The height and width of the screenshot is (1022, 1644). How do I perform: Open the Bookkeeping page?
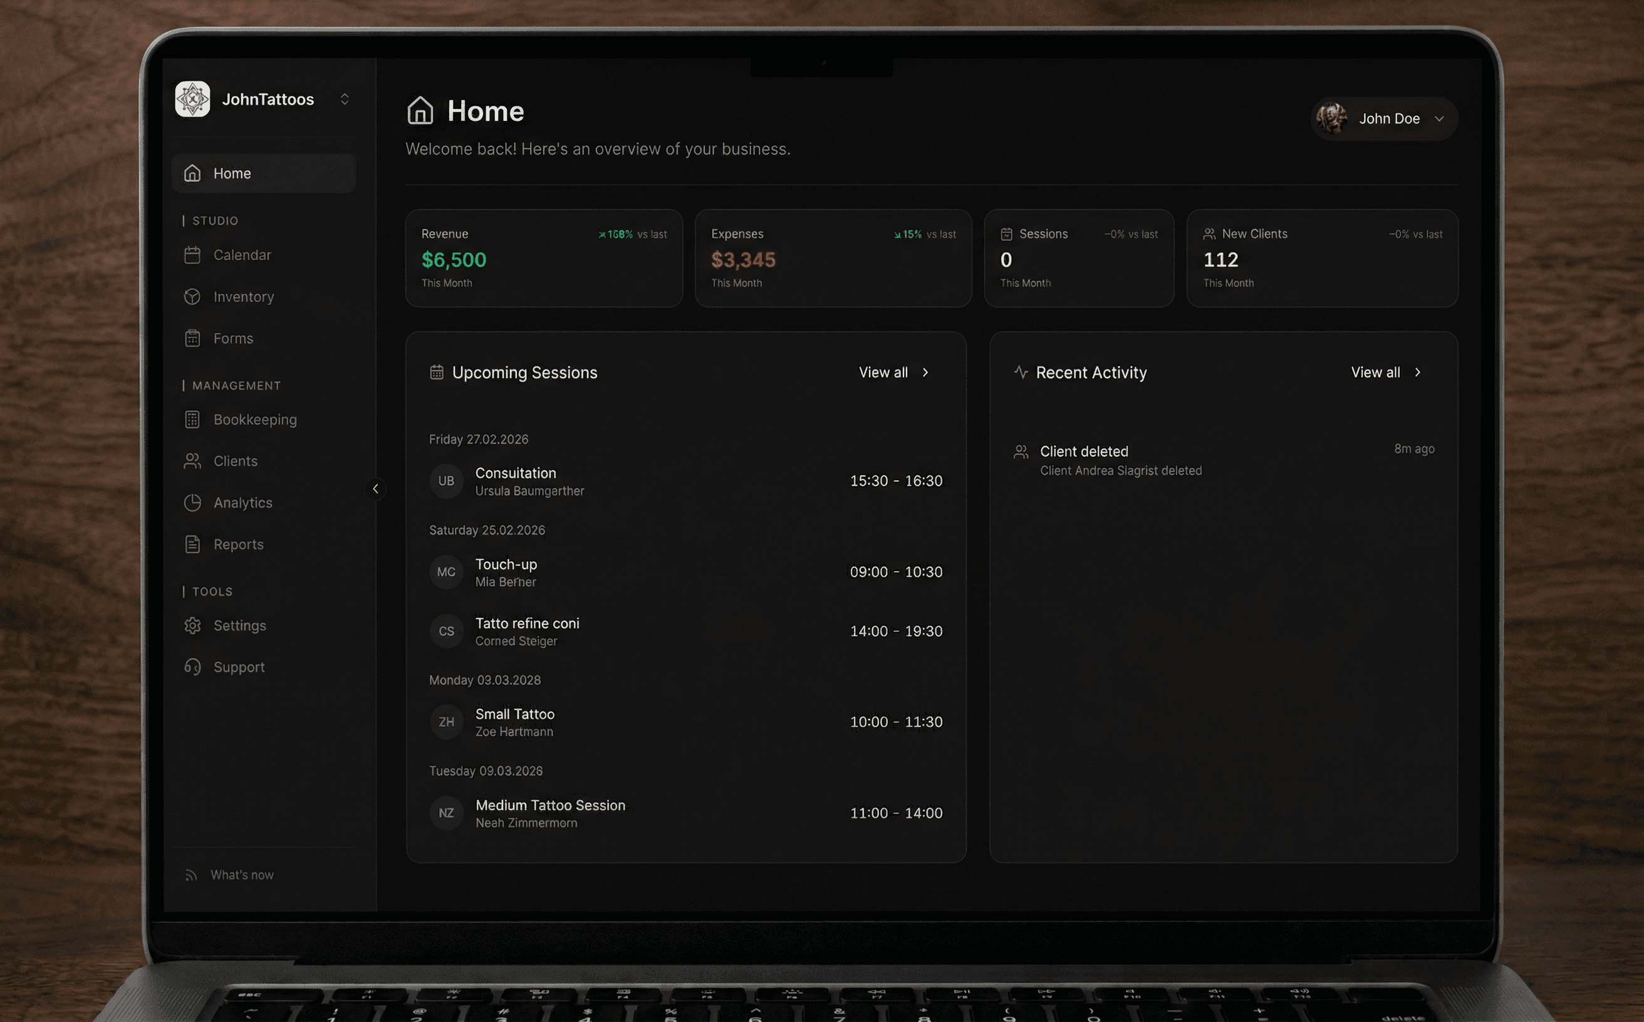254,420
